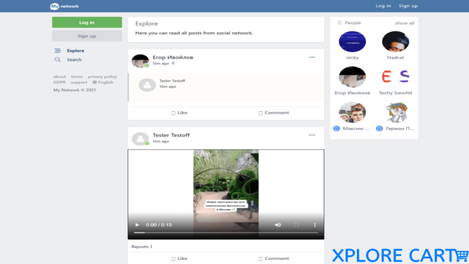Like Егор Ивойлов's post
Viewport: 469px width, 264px height.
(x=179, y=113)
